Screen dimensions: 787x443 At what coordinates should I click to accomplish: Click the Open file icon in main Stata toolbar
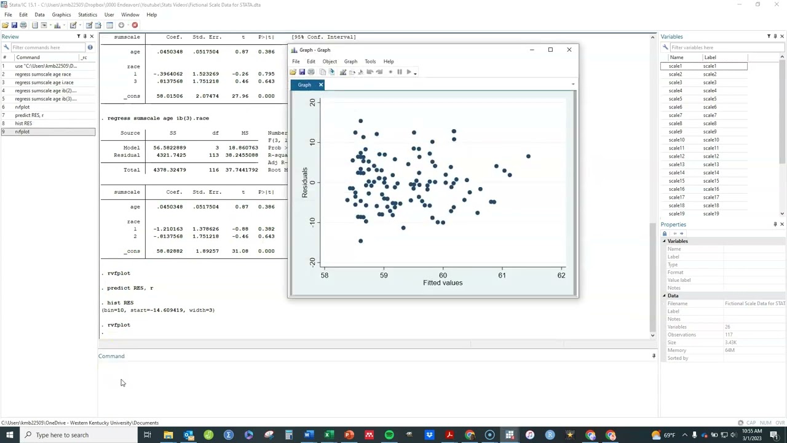coord(5,25)
